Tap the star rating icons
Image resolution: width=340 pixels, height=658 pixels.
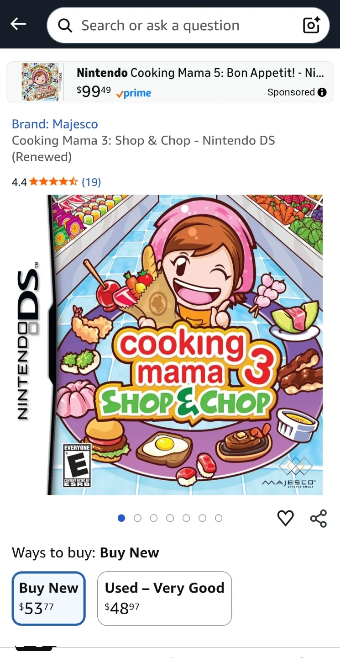pyautogui.click(x=54, y=182)
